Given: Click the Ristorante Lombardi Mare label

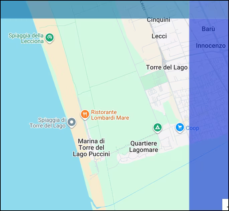Looking at the screenshot, I should (110, 115).
